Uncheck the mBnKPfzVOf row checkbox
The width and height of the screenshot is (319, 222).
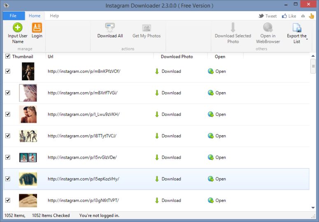pos(8,71)
